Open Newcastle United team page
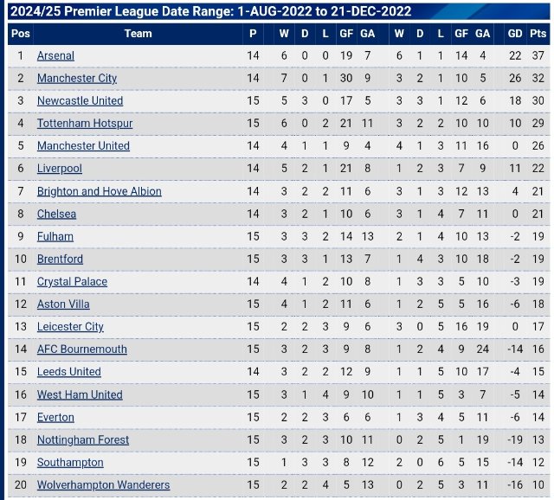Image resolution: width=554 pixels, height=500 pixels. point(80,101)
